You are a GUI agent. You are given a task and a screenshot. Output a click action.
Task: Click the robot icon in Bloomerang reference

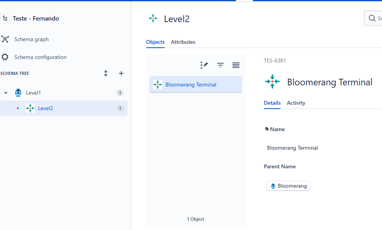tap(273, 186)
